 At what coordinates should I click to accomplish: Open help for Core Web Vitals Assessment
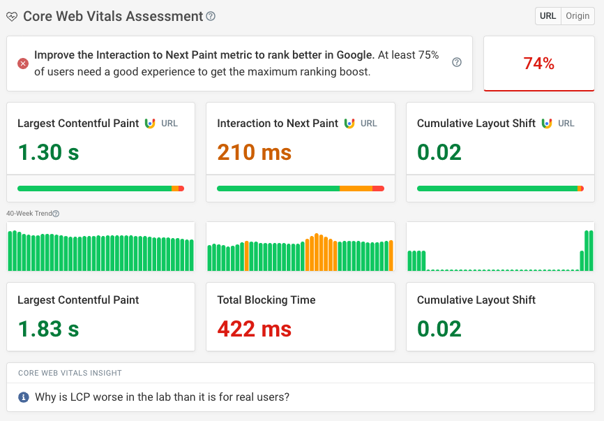pyautogui.click(x=211, y=15)
